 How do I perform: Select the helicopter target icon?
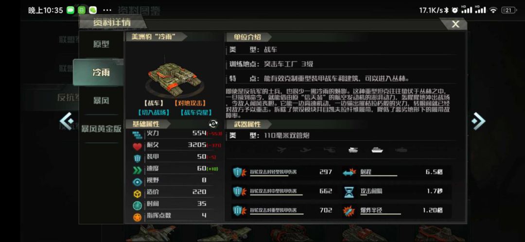330,150
